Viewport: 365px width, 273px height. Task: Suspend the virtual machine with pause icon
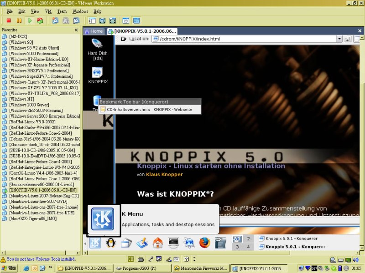pos(19,20)
